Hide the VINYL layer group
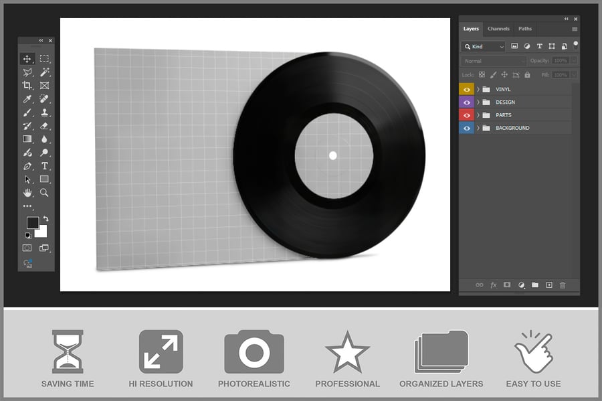This screenshot has width=602, height=401. (x=466, y=89)
